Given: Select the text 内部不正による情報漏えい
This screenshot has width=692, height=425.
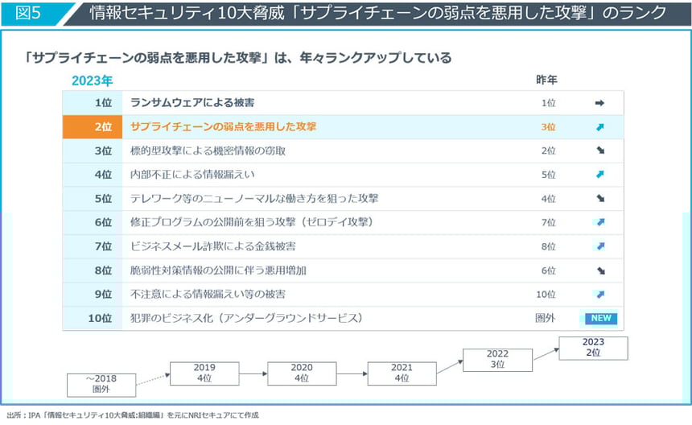Looking at the screenshot, I should click(192, 175).
